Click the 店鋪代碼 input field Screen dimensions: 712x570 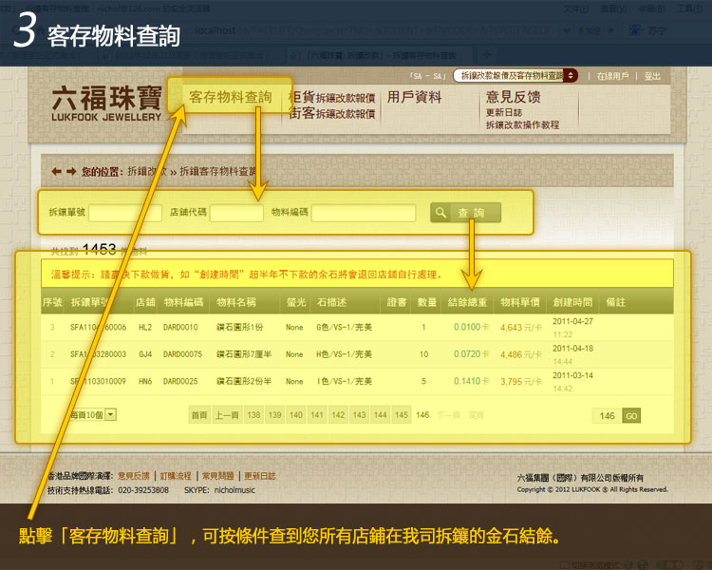point(236,213)
